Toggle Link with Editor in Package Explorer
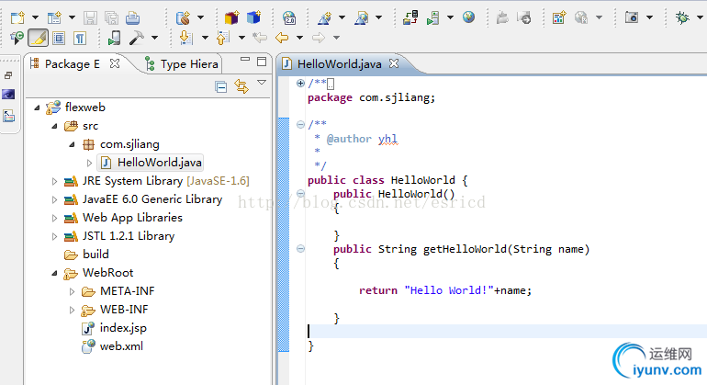The width and height of the screenshot is (707, 385). pos(241,86)
